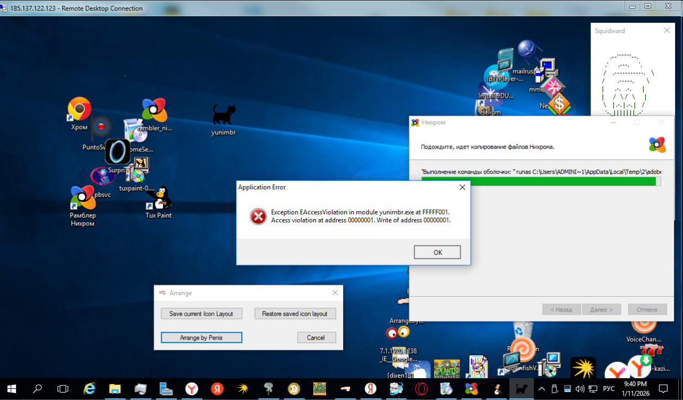Close the Arrange window

point(335,293)
